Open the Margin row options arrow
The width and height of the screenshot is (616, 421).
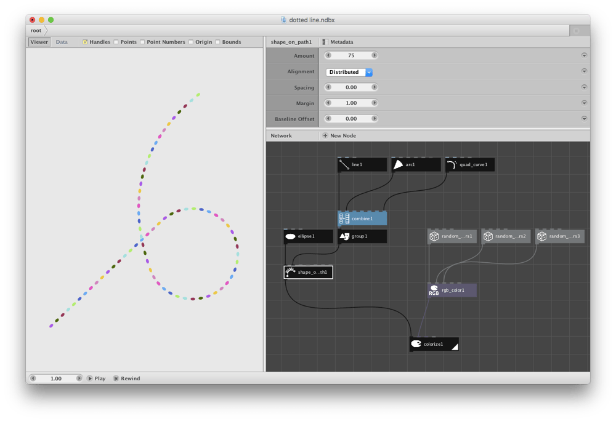584,103
